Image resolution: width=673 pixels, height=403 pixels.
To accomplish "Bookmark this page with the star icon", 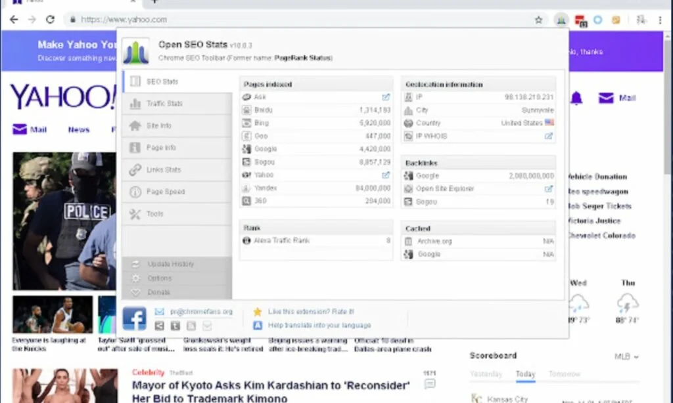I will coord(538,20).
